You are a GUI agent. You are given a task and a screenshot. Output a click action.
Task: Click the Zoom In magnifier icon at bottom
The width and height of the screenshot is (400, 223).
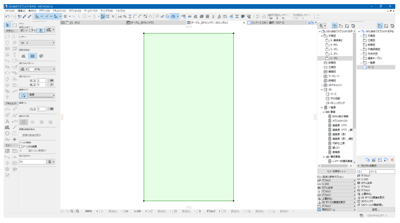[72, 211]
